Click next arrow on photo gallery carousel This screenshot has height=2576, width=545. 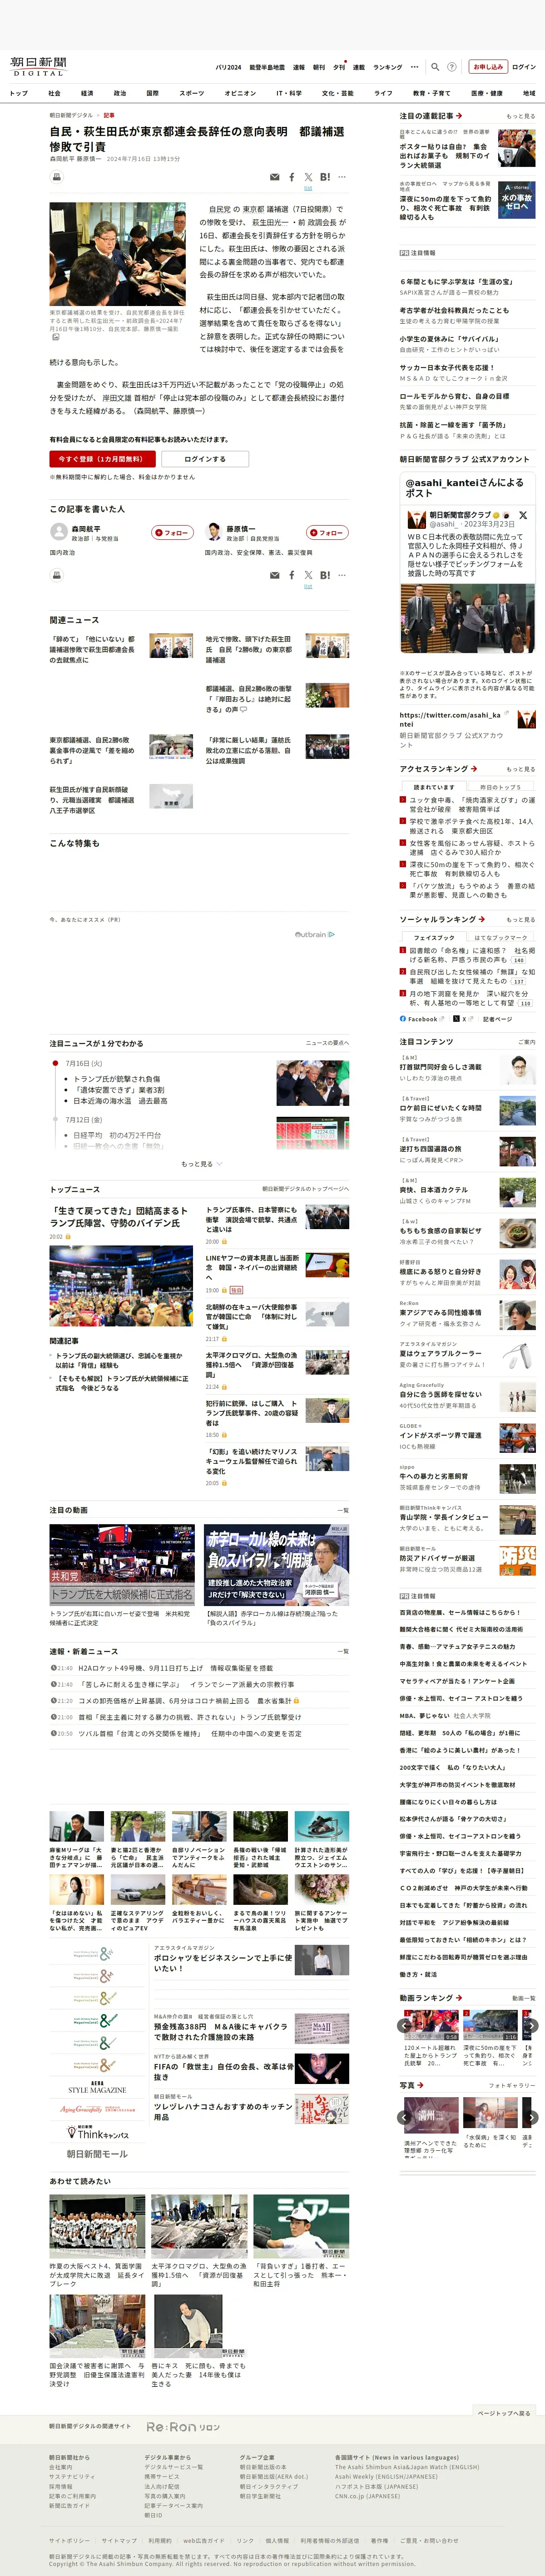[531, 2117]
